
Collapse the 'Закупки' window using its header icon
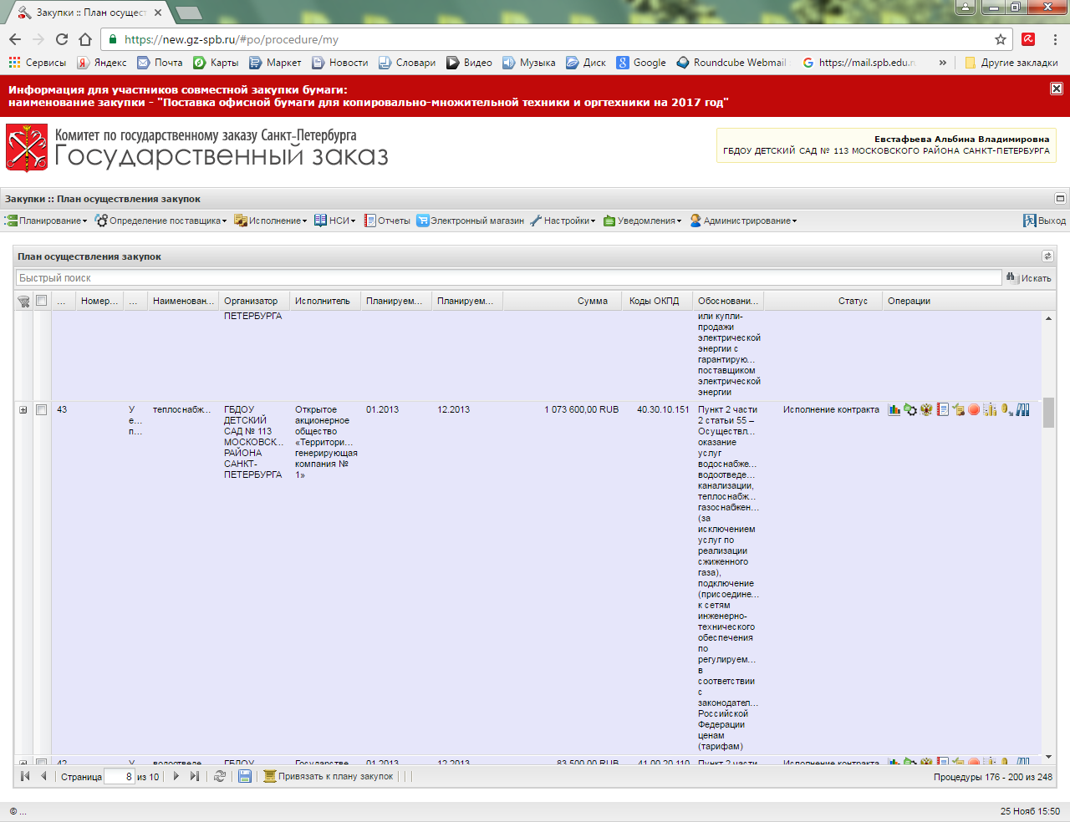click(1060, 199)
